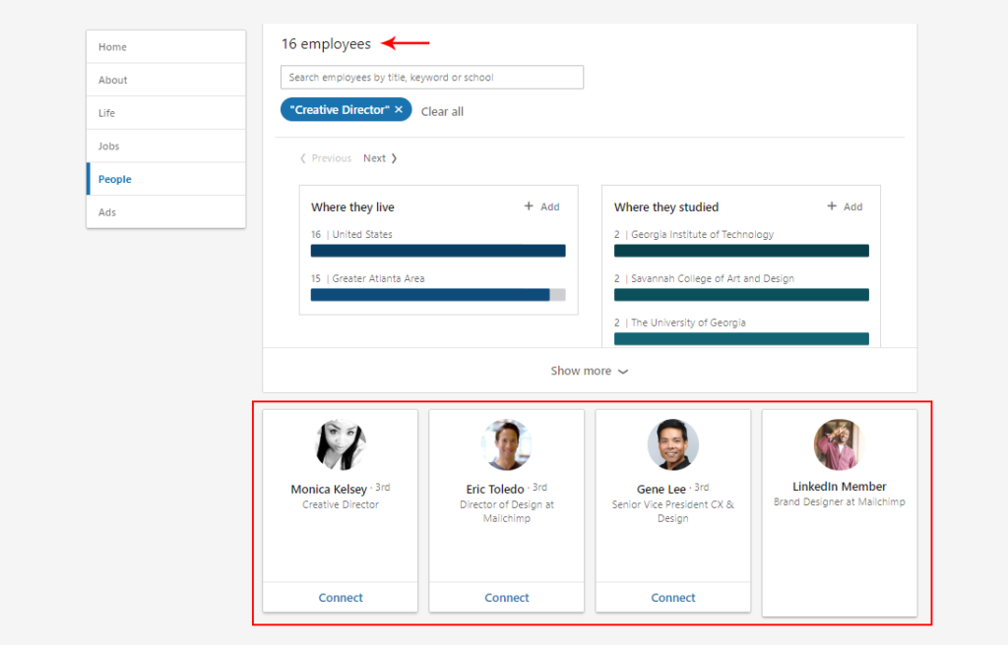This screenshot has width=1008, height=645.
Task: Open the LinkedIn Member profile photo
Action: pos(839,444)
